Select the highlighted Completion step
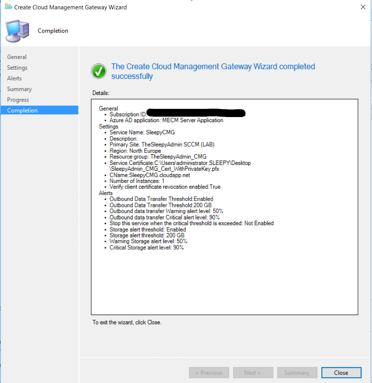 [22, 110]
